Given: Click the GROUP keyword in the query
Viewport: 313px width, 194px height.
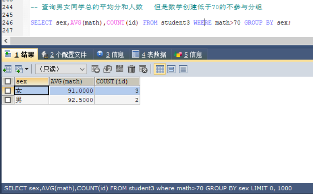Looking at the screenshot, I should click(253, 22).
